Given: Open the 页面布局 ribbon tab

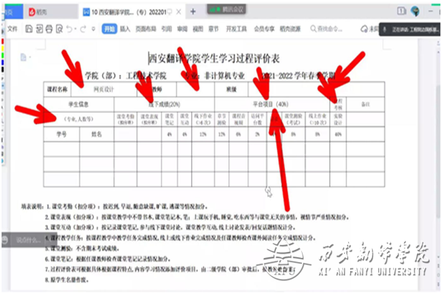Looking at the screenshot, I should [146, 29].
